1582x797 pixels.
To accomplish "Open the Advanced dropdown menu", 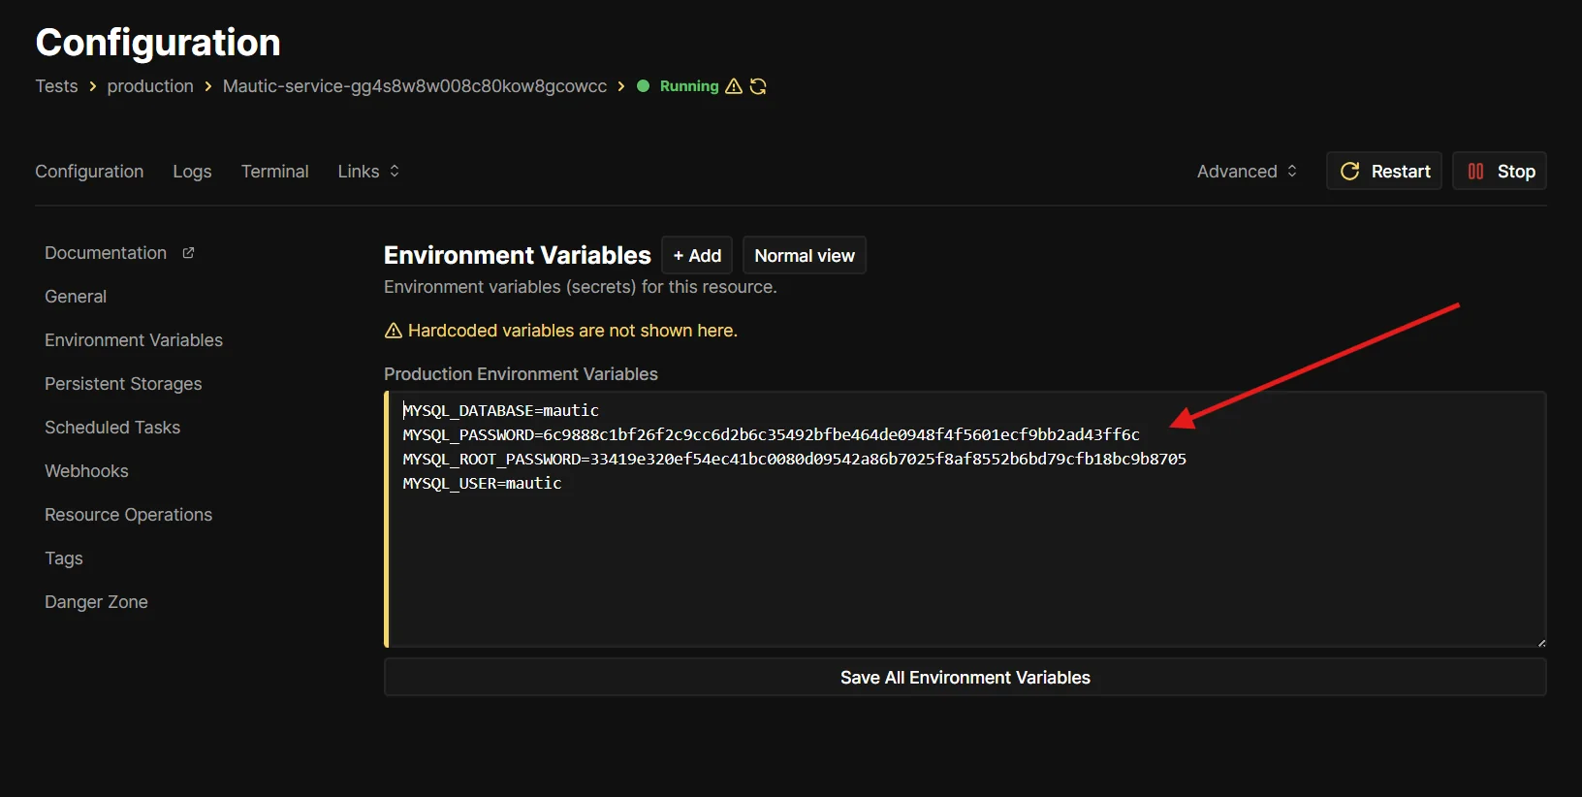I will click(1248, 172).
